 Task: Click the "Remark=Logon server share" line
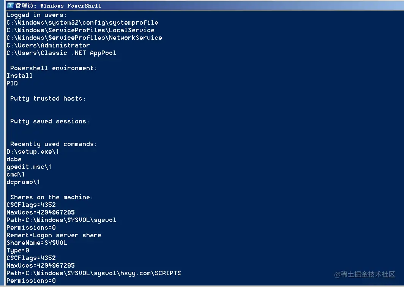point(54,235)
